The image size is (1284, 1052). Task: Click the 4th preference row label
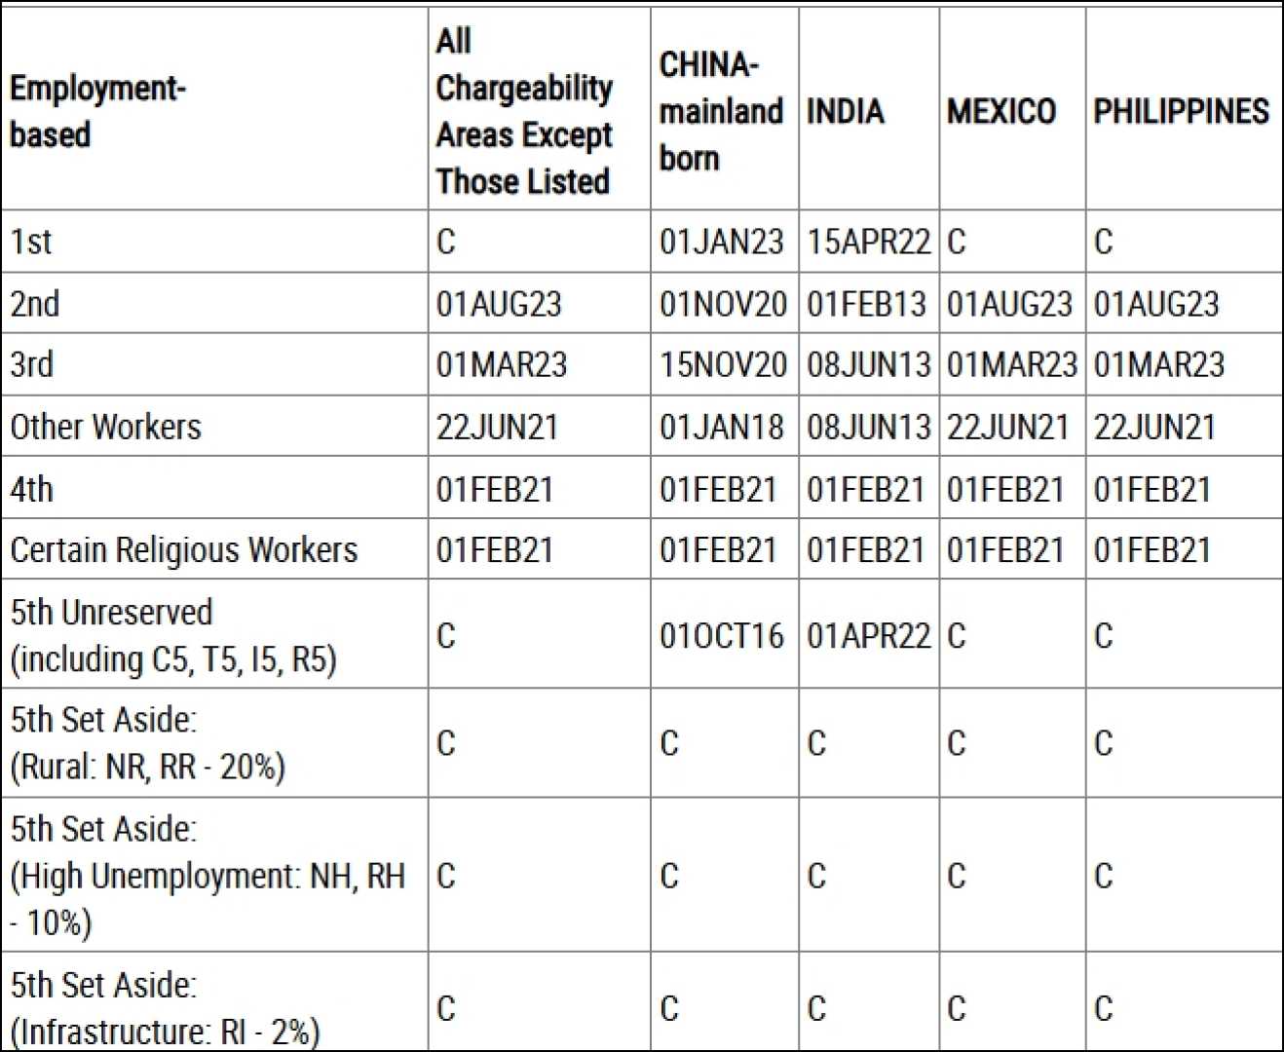(32, 489)
